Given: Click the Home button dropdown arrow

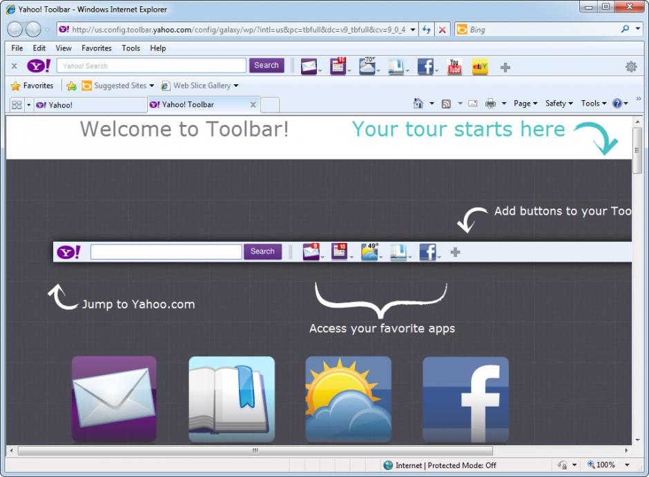Looking at the screenshot, I should (432, 104).
